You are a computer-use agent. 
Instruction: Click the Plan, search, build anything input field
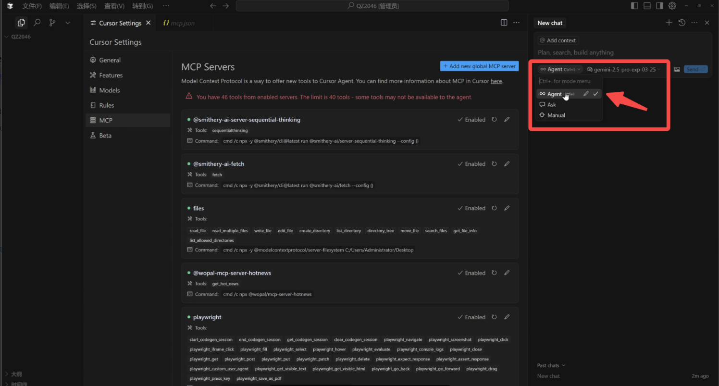pyautogui.click(x=601, y=53)
